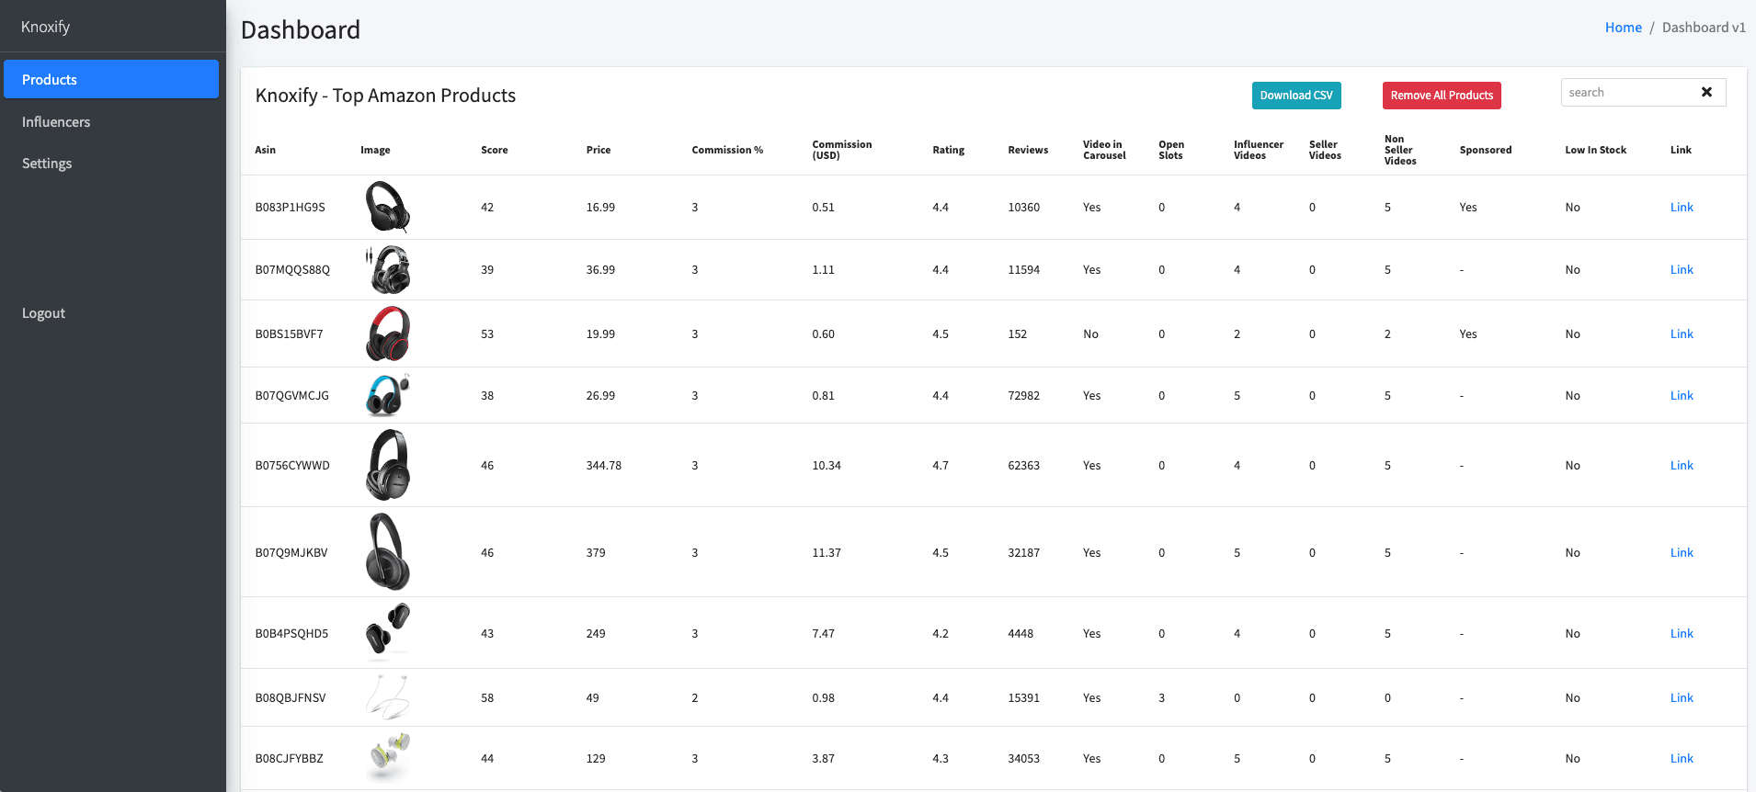Click the Knoxify brand title
This screenshot has height=792, width=1756.
click(45, 27)
